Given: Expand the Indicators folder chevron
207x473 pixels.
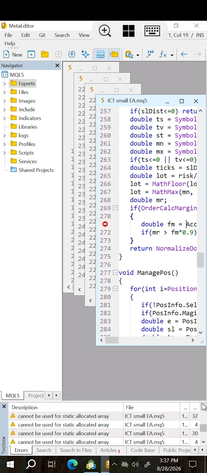Looking at the screenshot, I should click(x=4, y=118).
